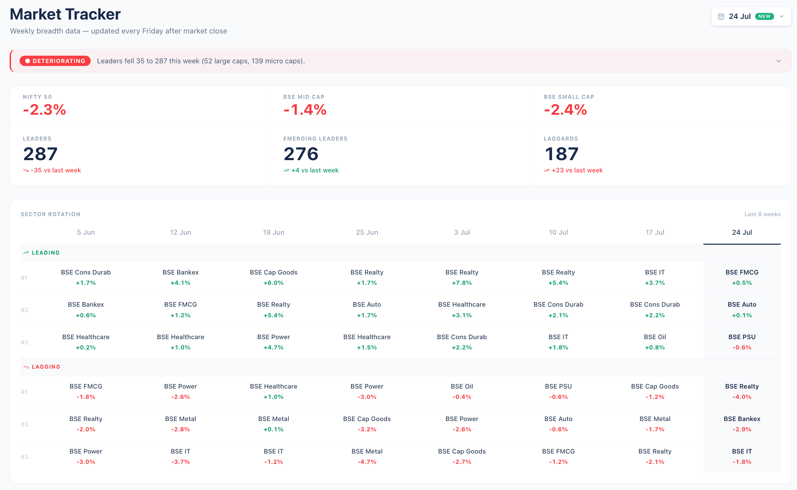The image size is (797, 490).
Task: Click BSE Cap Goods -1.2% cell
Action: coord(655,392)
